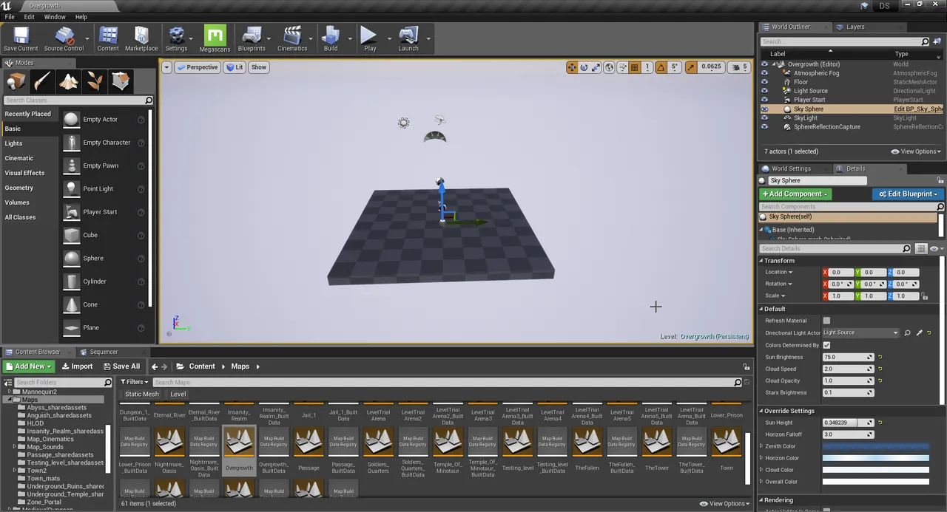Click the Edit Blueprint button
This screenshot has height=512, width=947.
[909, 194]
